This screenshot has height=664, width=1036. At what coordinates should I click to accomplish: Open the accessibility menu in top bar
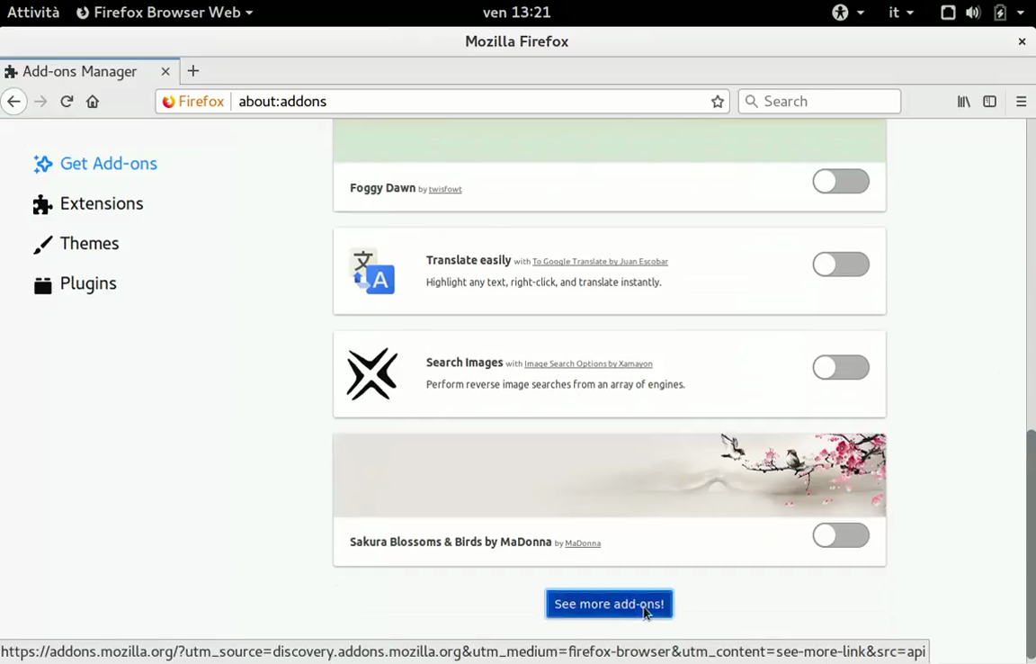pos(848,13)
